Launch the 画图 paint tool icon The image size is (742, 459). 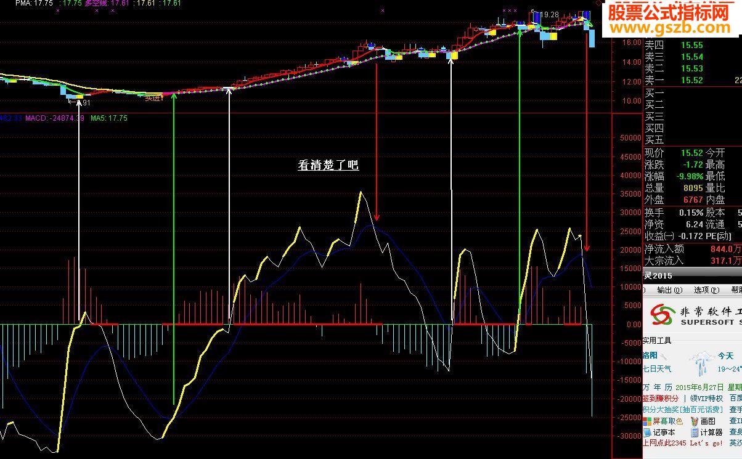pos(695,421)
